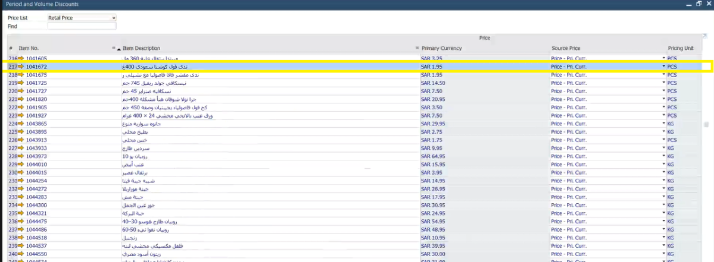
Task: Click settings icon beside Item No. header
Action: [x=113, y=48]
